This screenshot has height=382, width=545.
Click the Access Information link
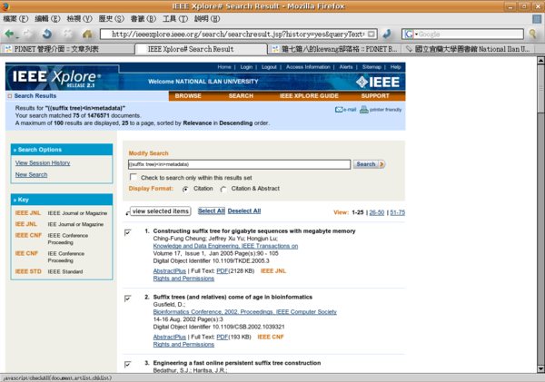pos(308,67)
